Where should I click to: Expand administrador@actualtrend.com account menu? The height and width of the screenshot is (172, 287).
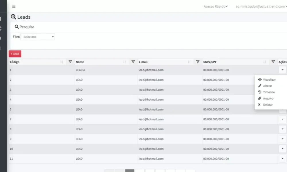tap(261, 6)
